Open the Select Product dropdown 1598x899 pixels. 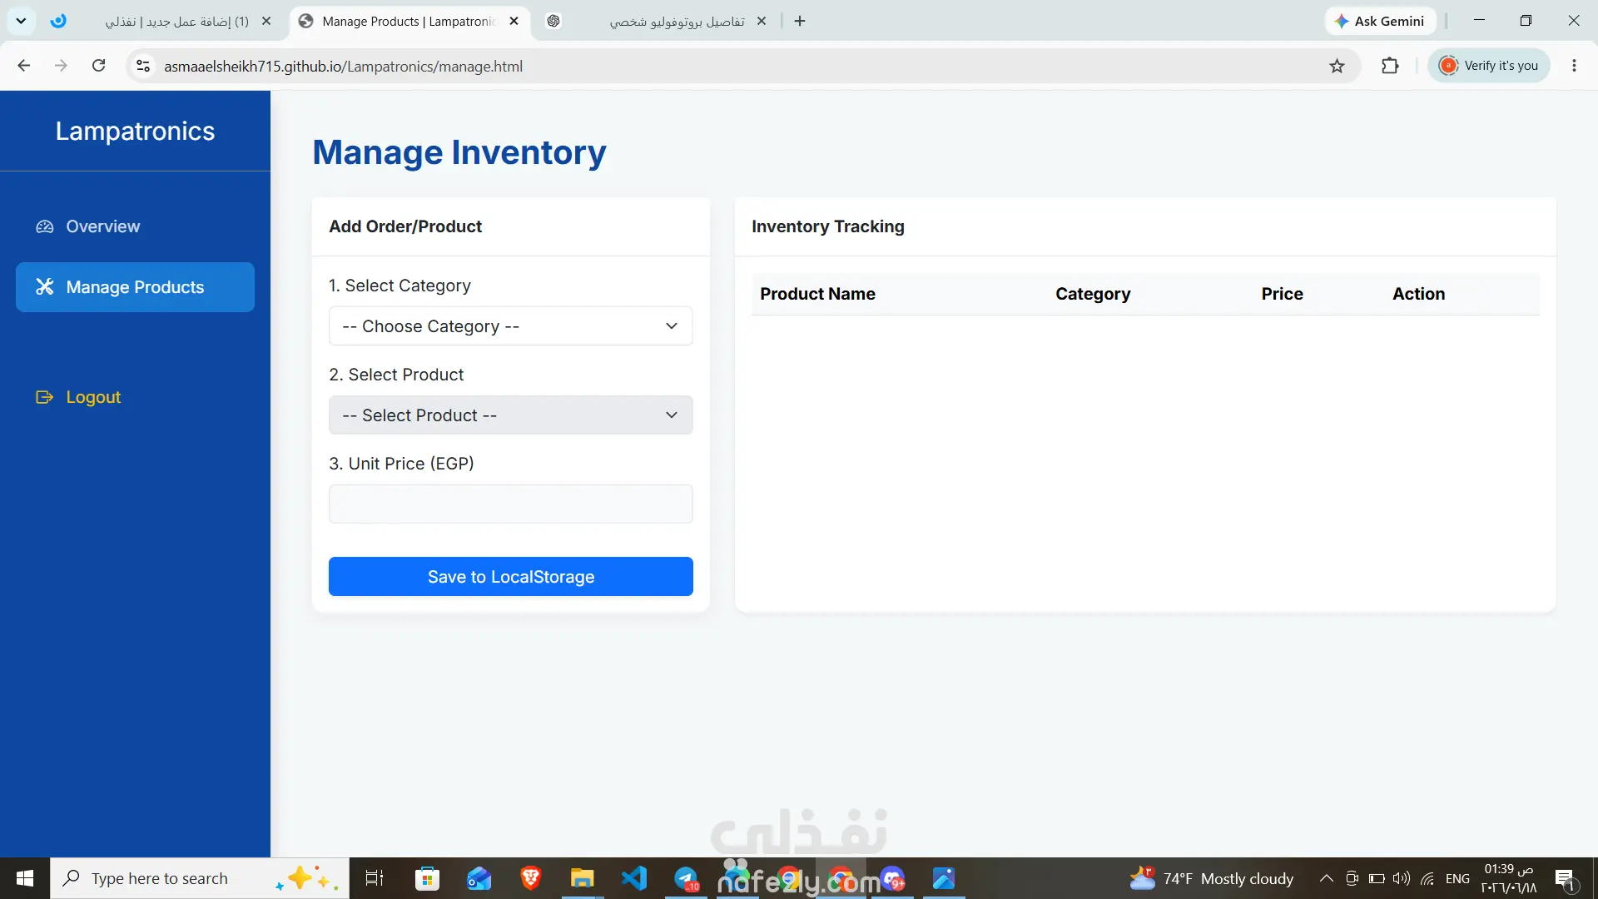tap(510, 415)
